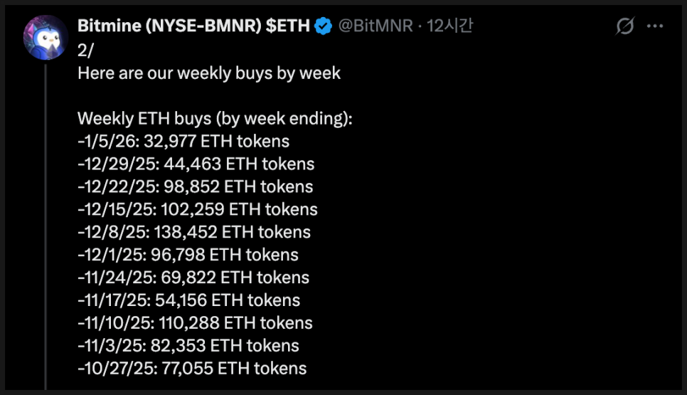This screenshot has width=687, height=395.
Task: Open the Bitmine profile avatar
Action: click(46, 38)
